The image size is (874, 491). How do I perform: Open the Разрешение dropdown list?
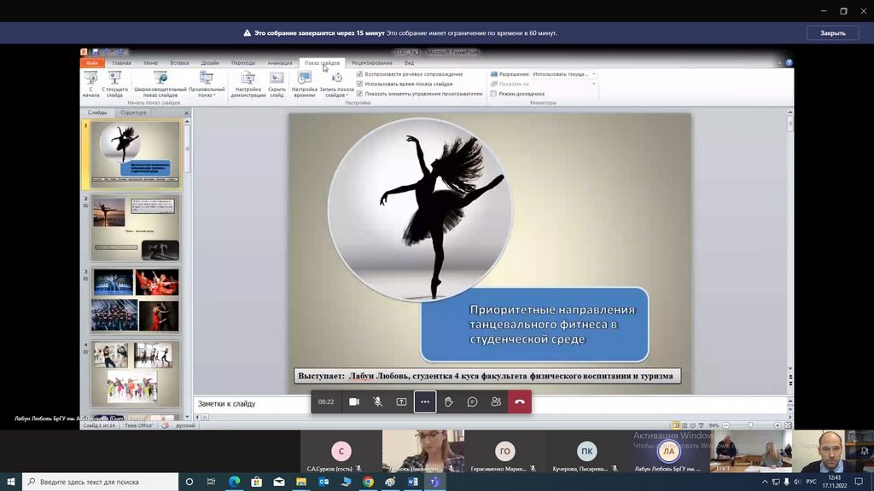(593, 74)
